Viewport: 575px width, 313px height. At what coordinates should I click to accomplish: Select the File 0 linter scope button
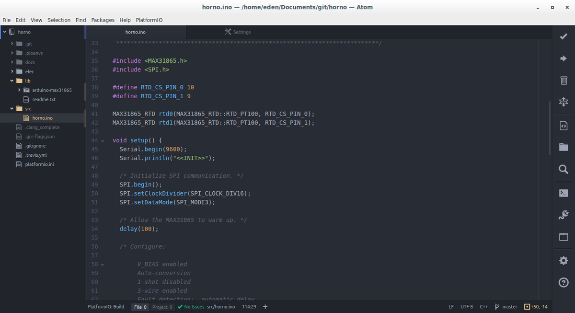click(x=140, y=307)
